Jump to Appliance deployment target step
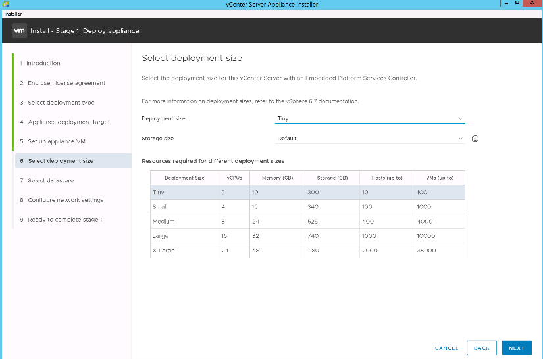Image resolution: width=543 pixels, height=359 pixels. click(x=68, y=122)
